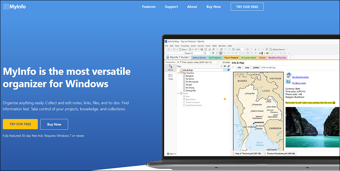The image size is (340, 171).
Task: Open the New button dropdown arrow
Action: [x=187, y=49]
